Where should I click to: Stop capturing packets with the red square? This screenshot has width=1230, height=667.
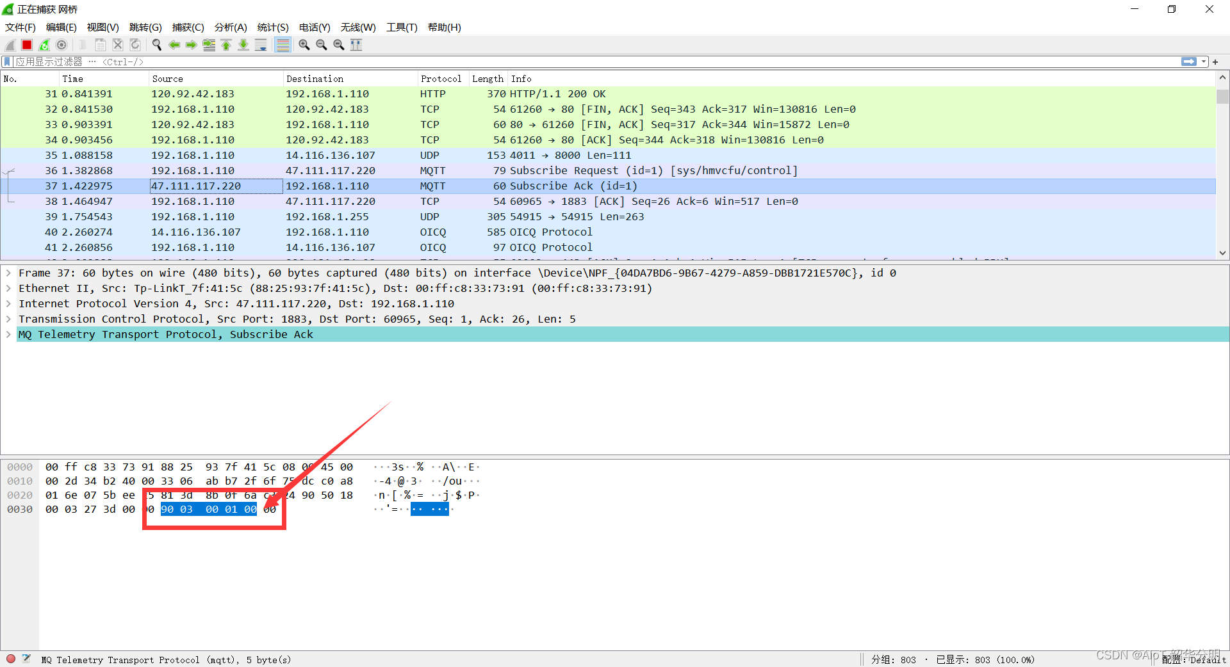pyautogui.click(x=27, y=45)
